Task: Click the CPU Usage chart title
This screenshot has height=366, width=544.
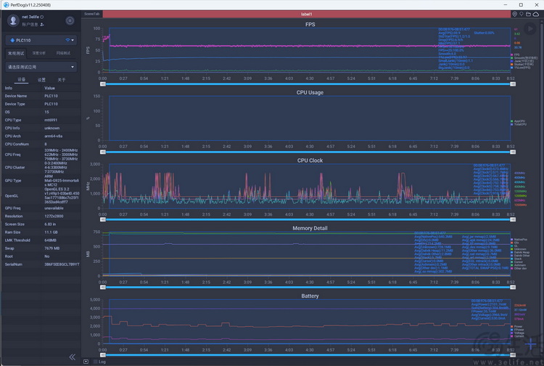Action: (x=310, y=93)
